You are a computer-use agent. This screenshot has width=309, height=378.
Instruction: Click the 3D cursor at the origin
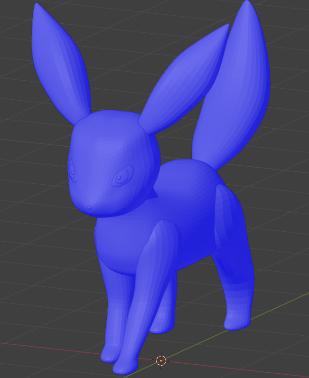click(161, 360)
